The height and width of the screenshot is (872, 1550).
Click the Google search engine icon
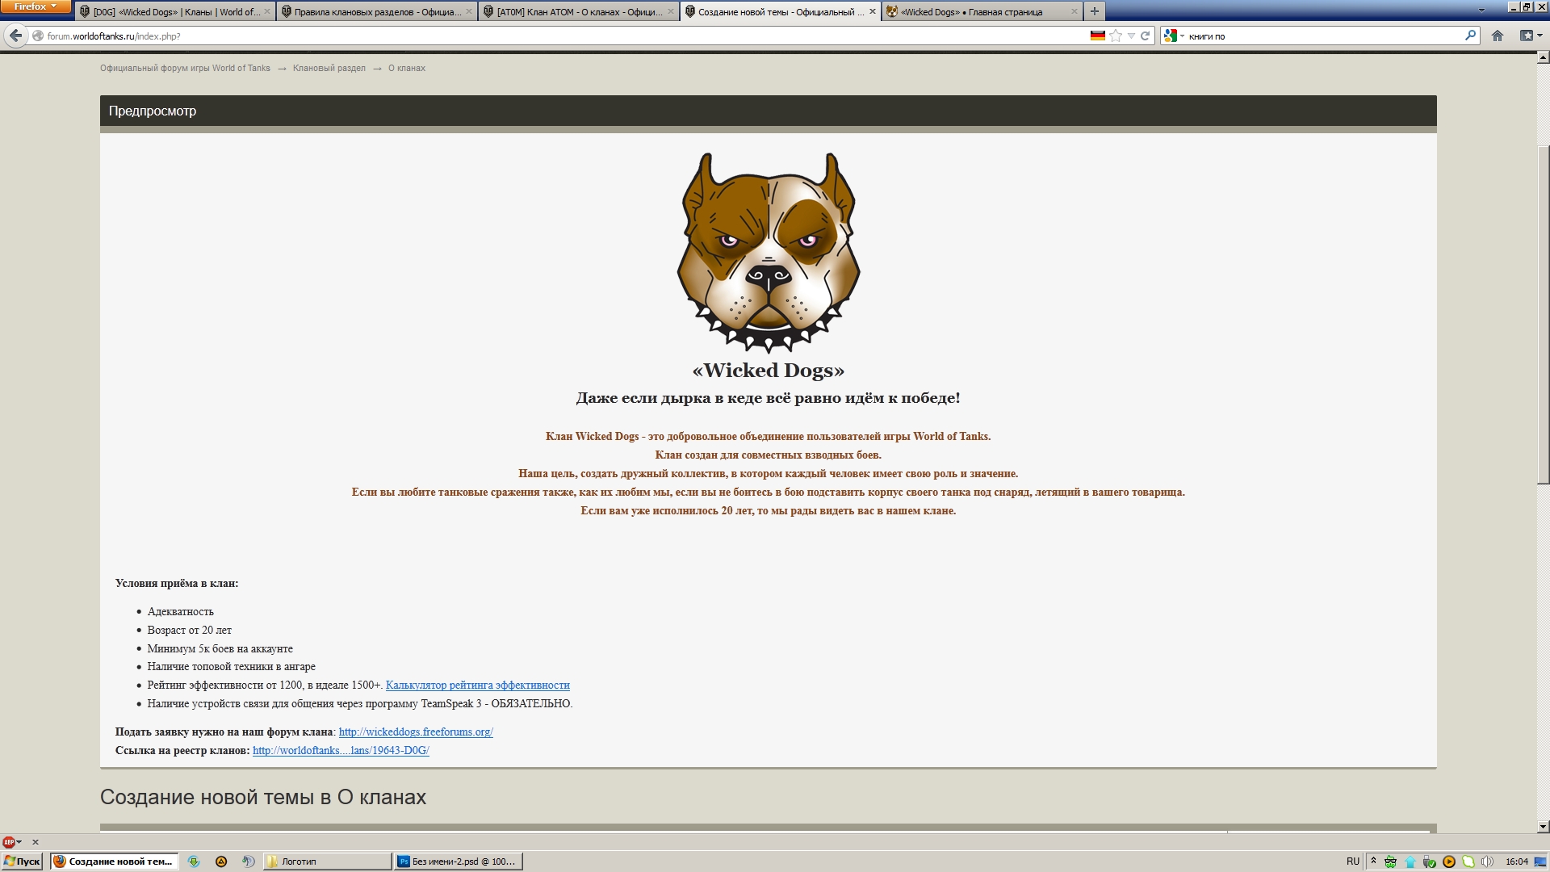1170,36
